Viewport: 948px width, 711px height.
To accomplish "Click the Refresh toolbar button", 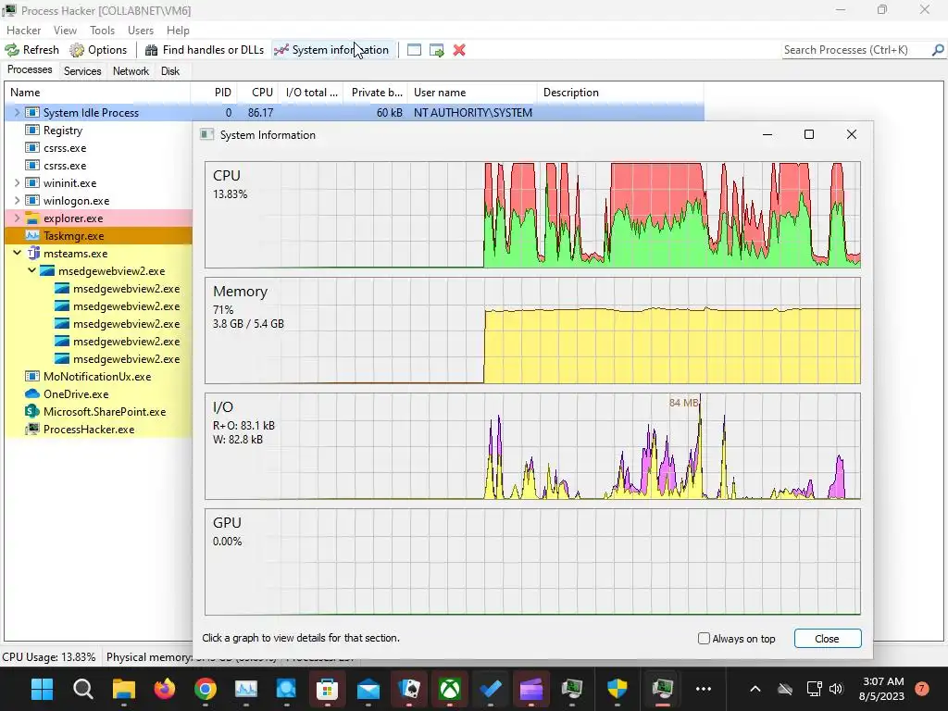I will point(32,50).
